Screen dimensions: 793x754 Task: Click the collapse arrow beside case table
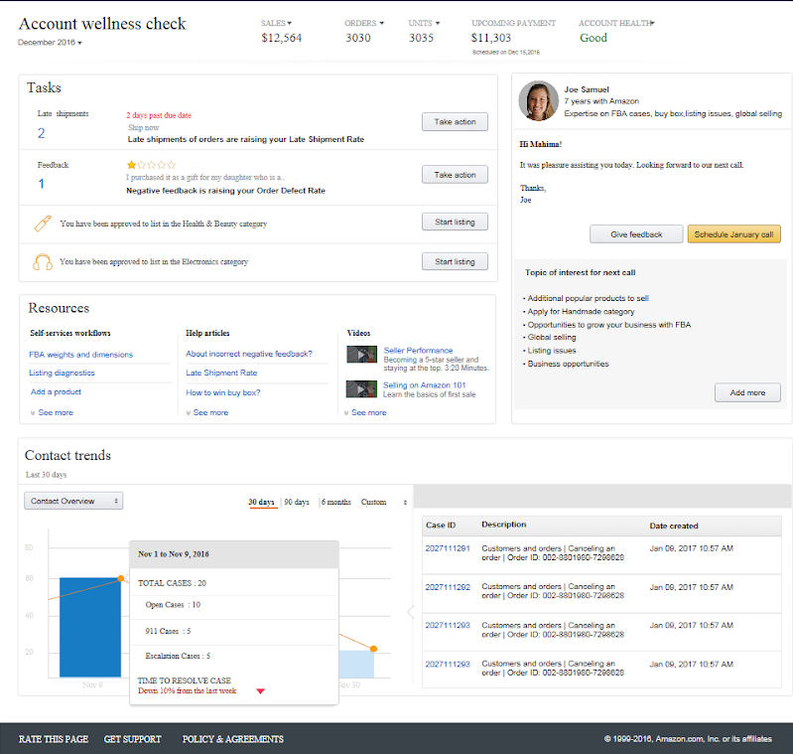click(410, 612)
